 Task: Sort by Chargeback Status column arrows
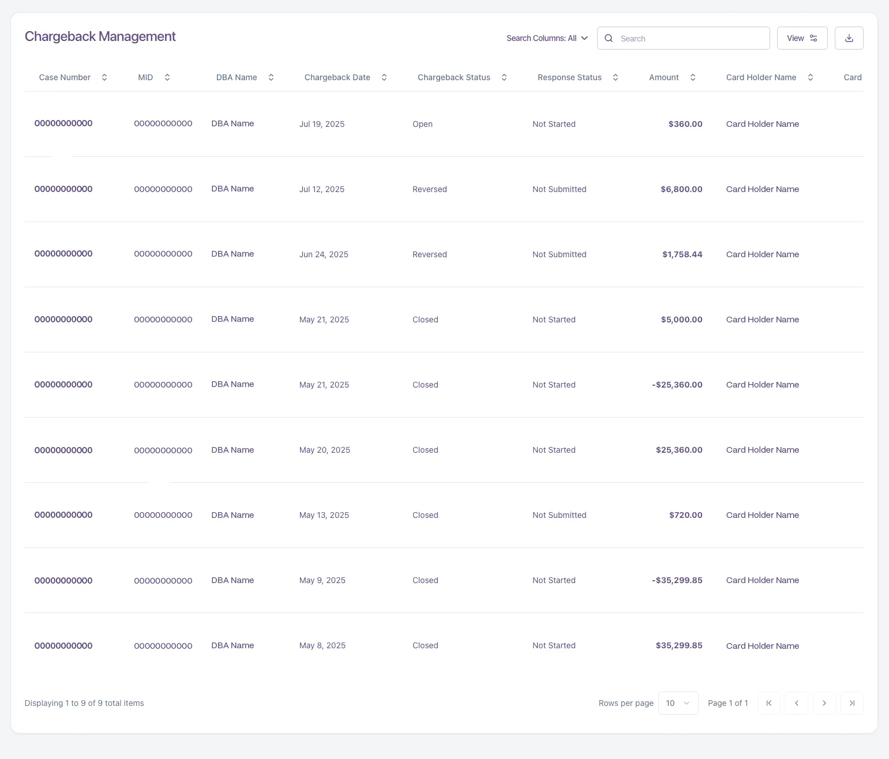(504, 77)
